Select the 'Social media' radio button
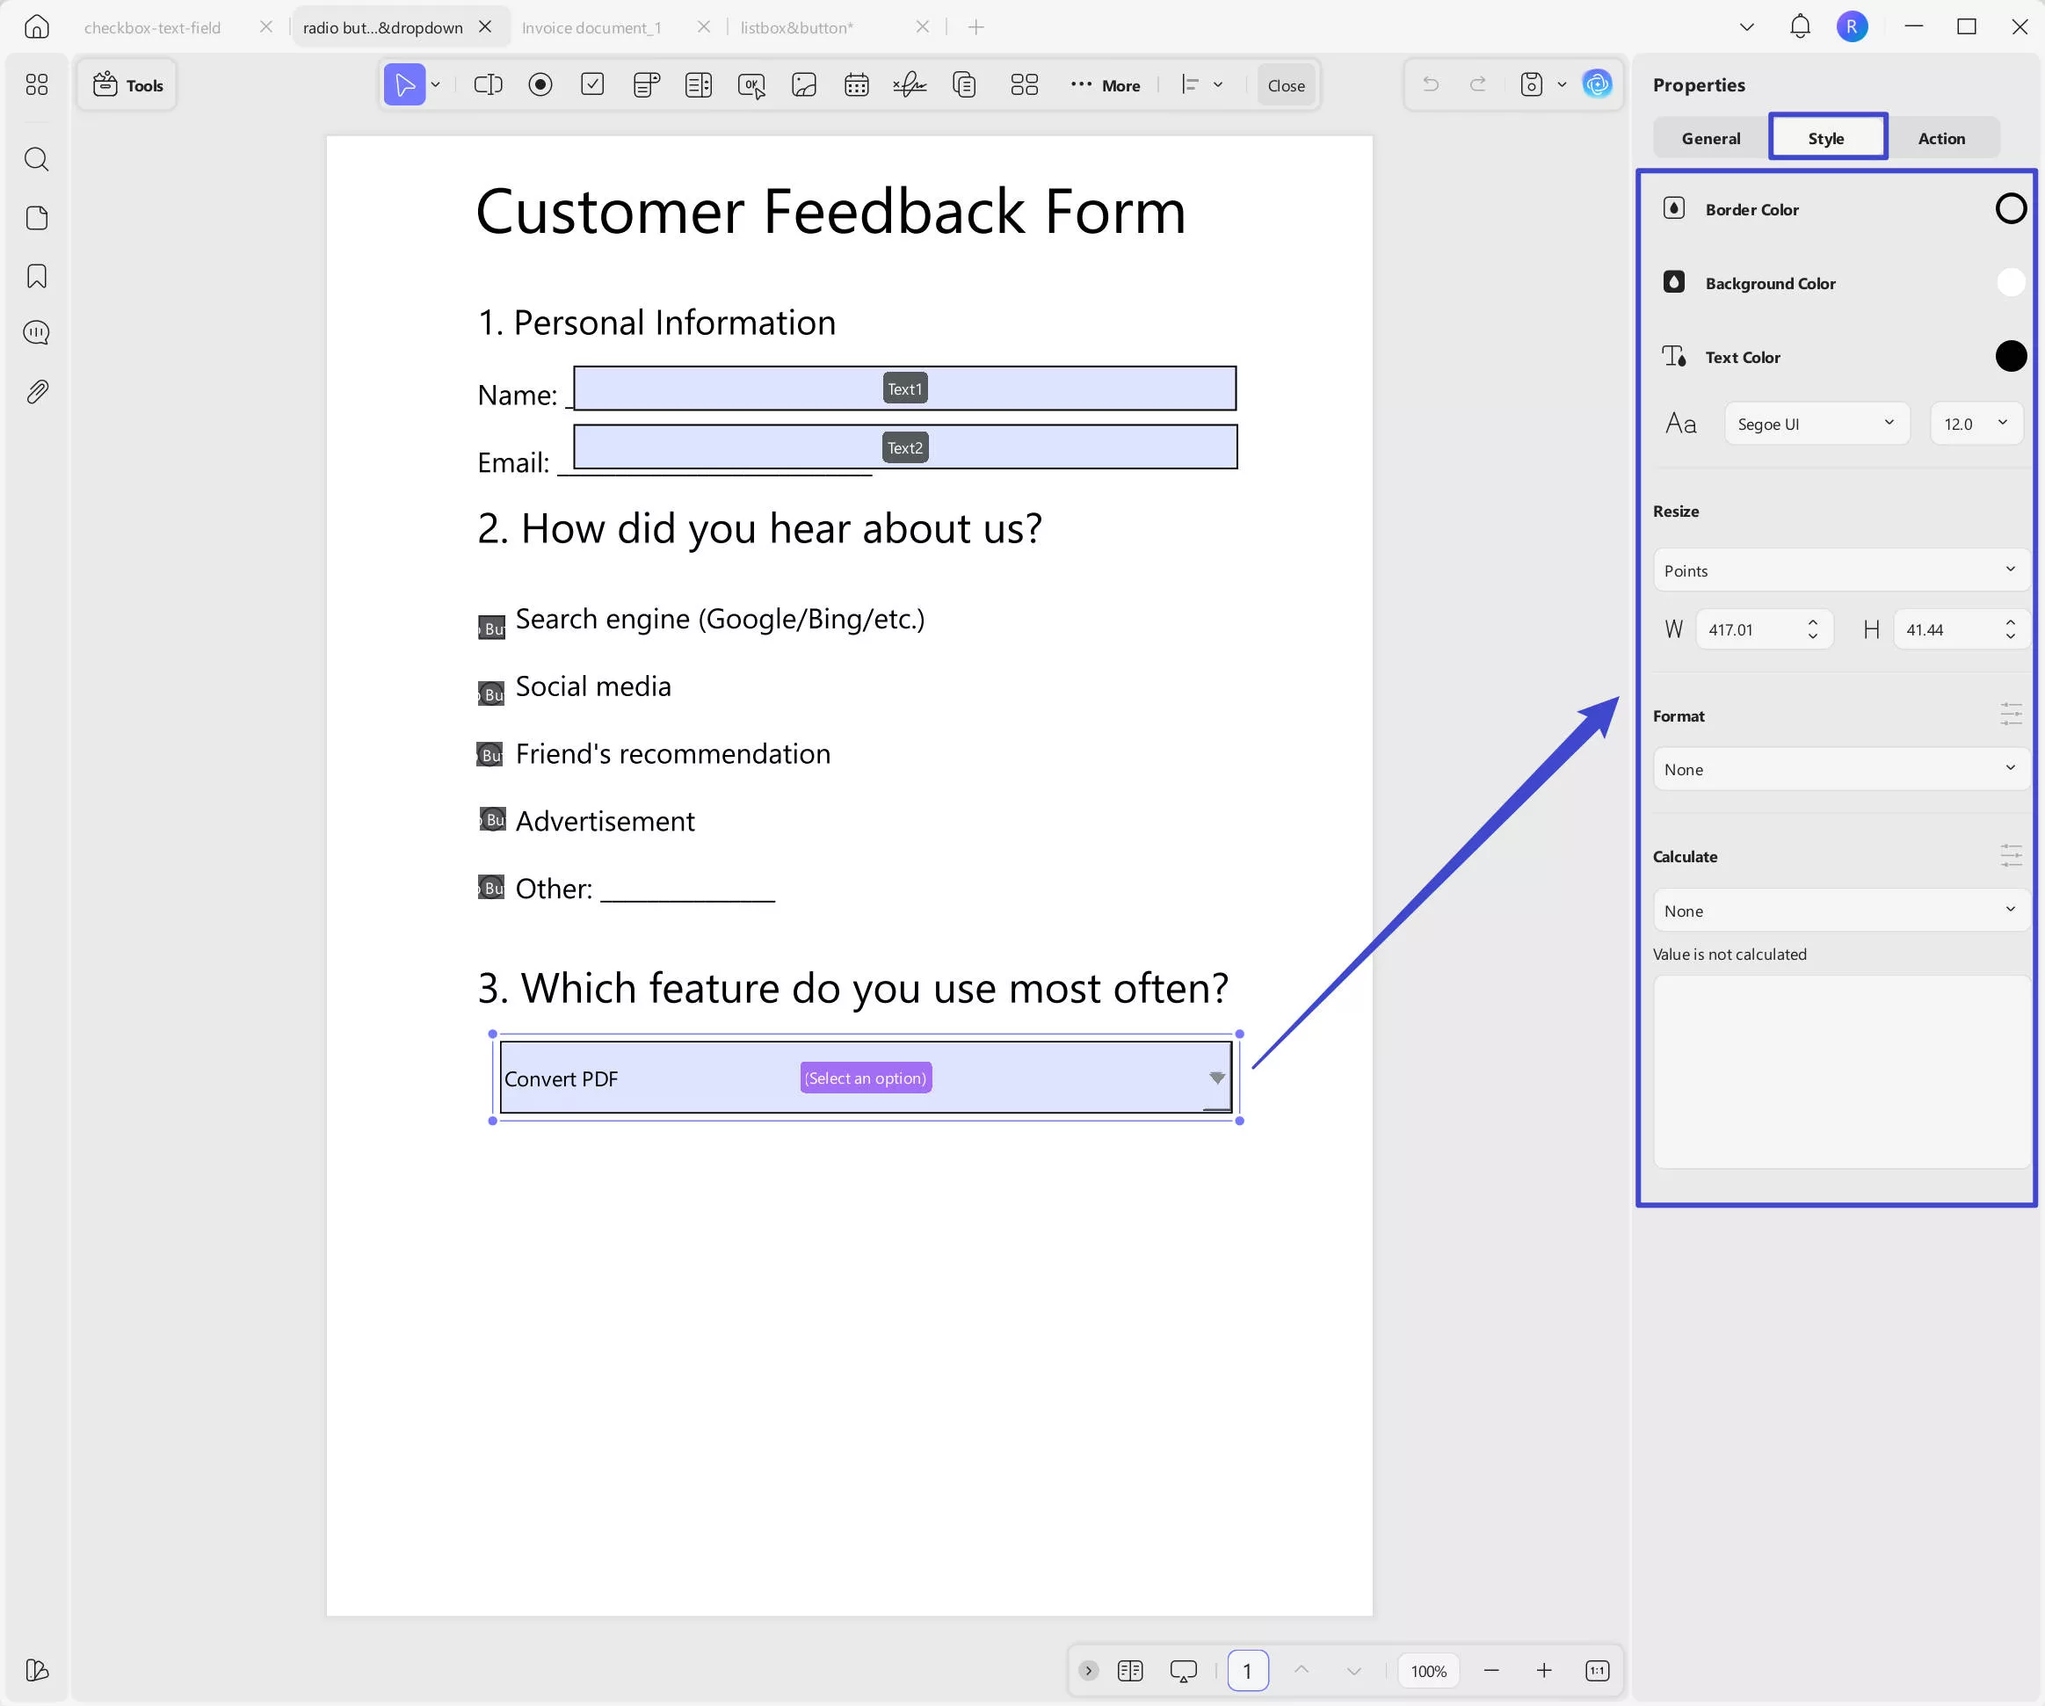Image resolution: width=2045 pixels, height=1706 pixels. [490, 693]
